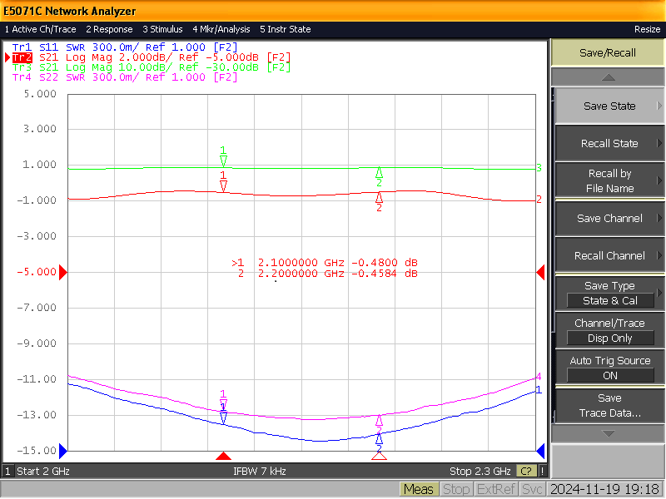Screen dimensions: 666x499
Task: Click the red marker 1 triangle on the stimulus axis
Action: pyautogui.click(x=223, y=456)
